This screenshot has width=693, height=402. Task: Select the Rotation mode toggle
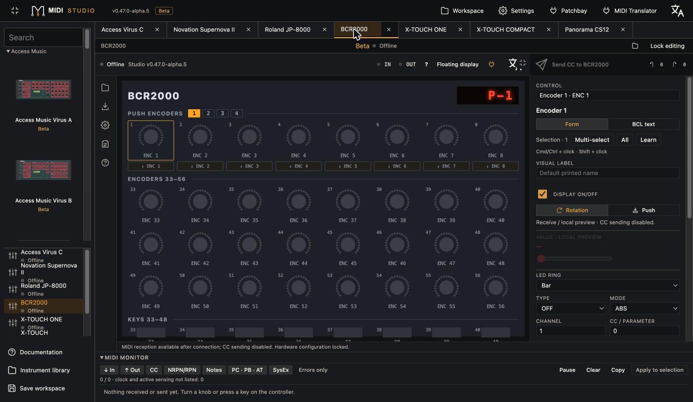point(572,210)
